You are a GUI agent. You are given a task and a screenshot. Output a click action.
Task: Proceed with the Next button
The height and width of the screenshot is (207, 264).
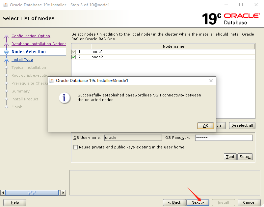pos(198,202)
